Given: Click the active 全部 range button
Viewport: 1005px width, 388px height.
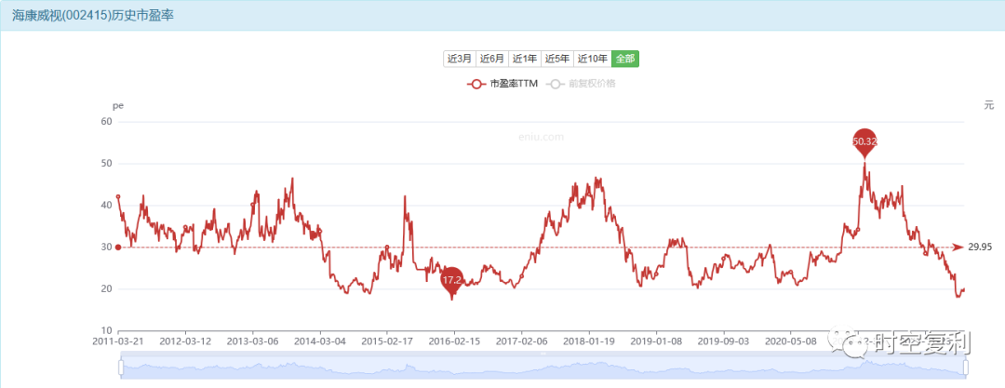Looking at the screenshot, I should [624, 59].
